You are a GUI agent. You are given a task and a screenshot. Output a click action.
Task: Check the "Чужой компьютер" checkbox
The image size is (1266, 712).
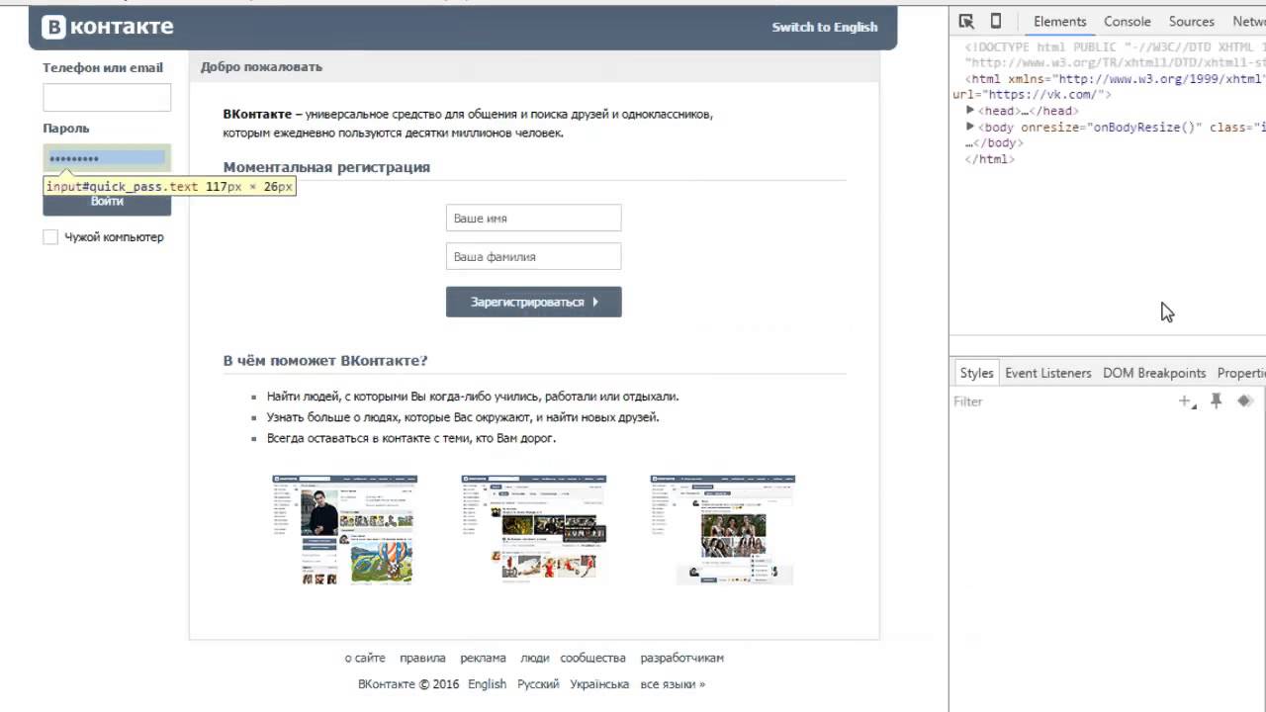click(50, 237)
